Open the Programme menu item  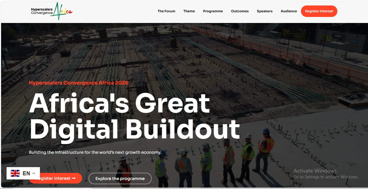coord(213,11)
